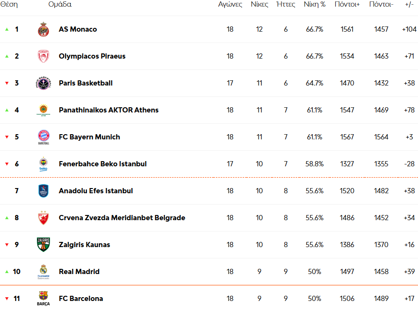
Task: Select the Panathinaikos clover logo
Action: coord(43,110)
